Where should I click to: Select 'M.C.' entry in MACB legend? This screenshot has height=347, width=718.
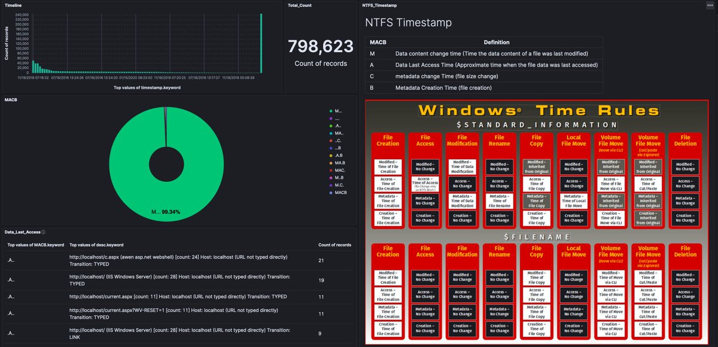coord(339,185)
